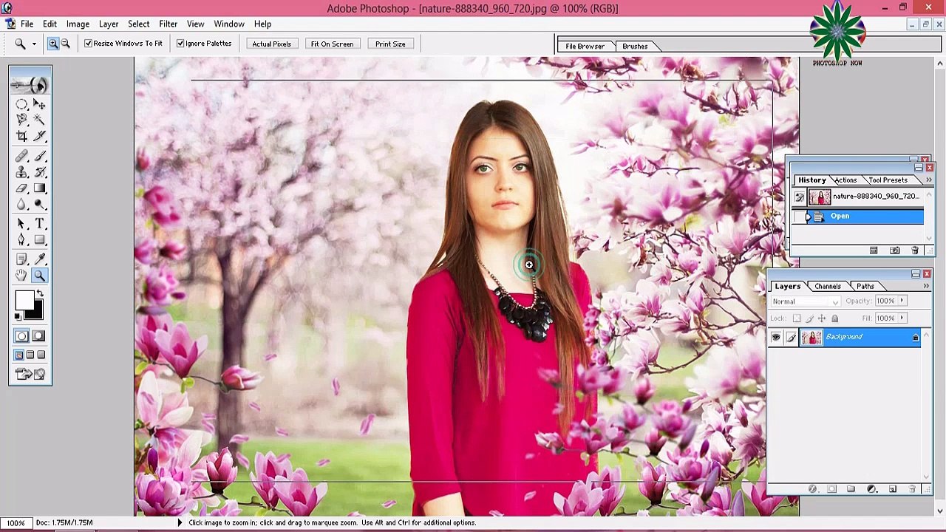Delete layer with Layers panel trash icon
This screenshot has width=946, height=532.
click(x=912, y=489)
